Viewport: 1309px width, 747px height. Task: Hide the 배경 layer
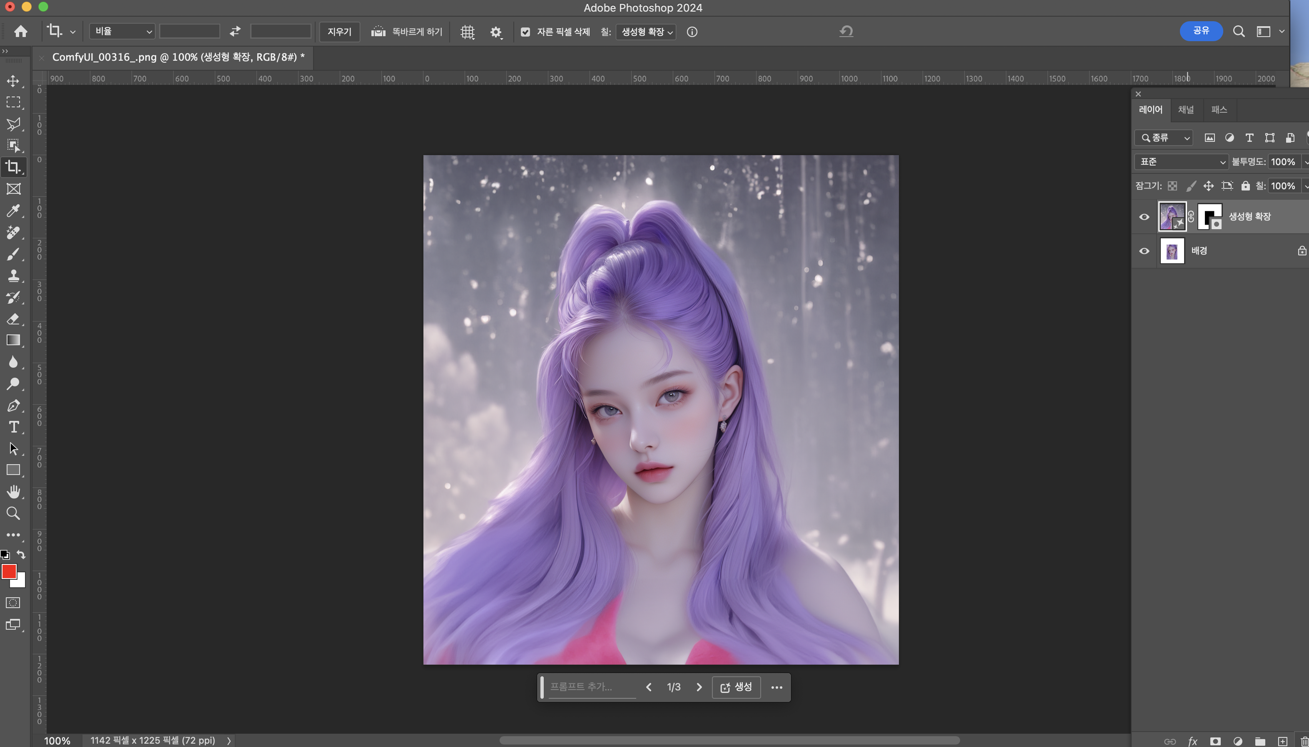1144,251
